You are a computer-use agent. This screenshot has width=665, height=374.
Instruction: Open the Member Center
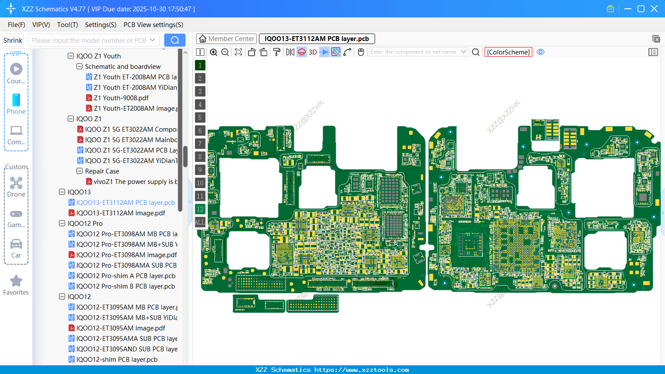coord(226,38)
